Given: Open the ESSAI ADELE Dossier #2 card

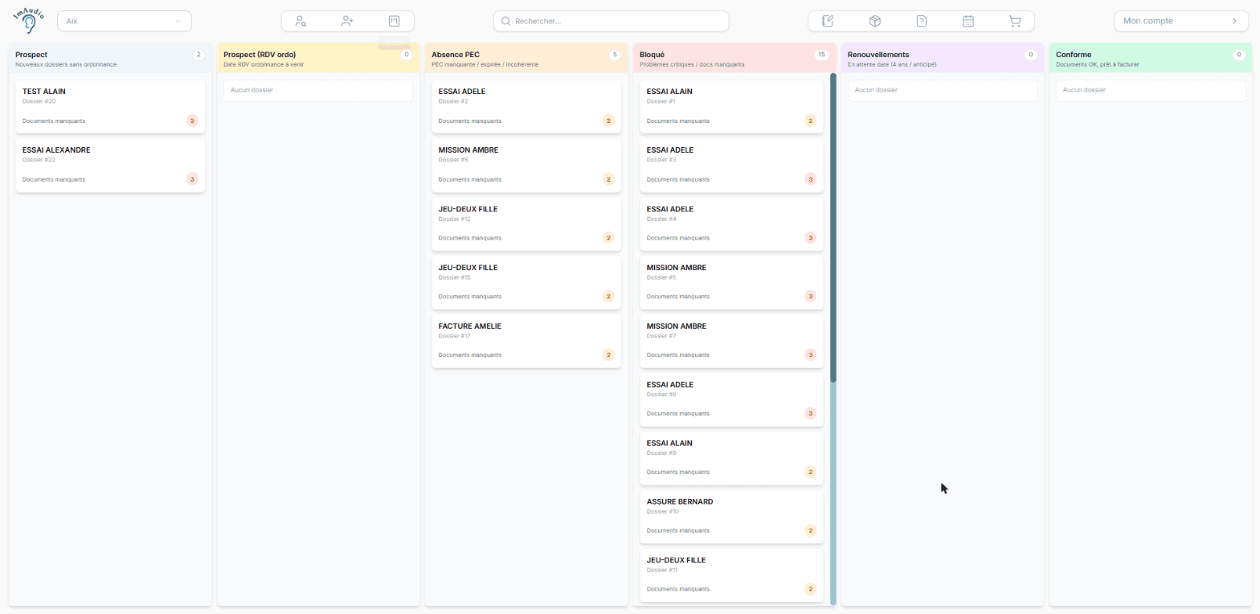Looking at the screenshot, I should click(x=526, y=107).
